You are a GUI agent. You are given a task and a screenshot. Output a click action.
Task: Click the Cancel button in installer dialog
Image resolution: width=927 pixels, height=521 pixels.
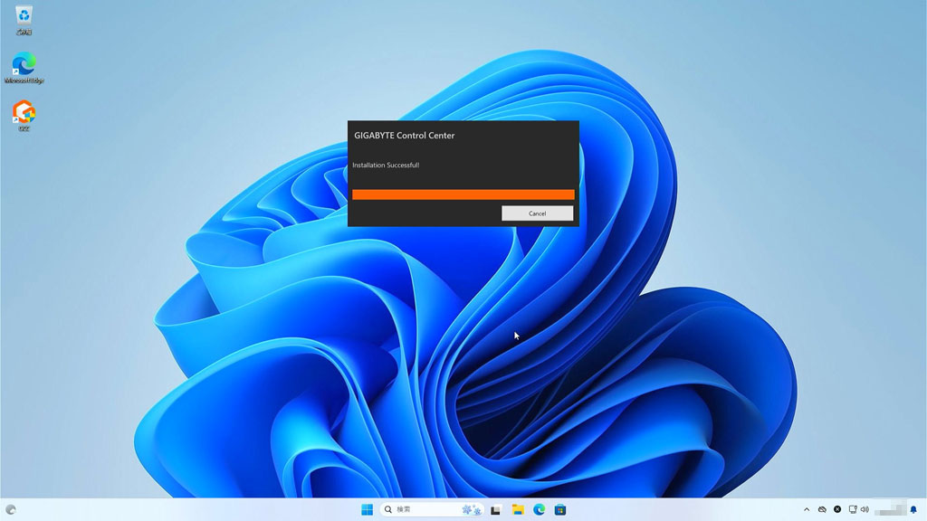(537, 213)
